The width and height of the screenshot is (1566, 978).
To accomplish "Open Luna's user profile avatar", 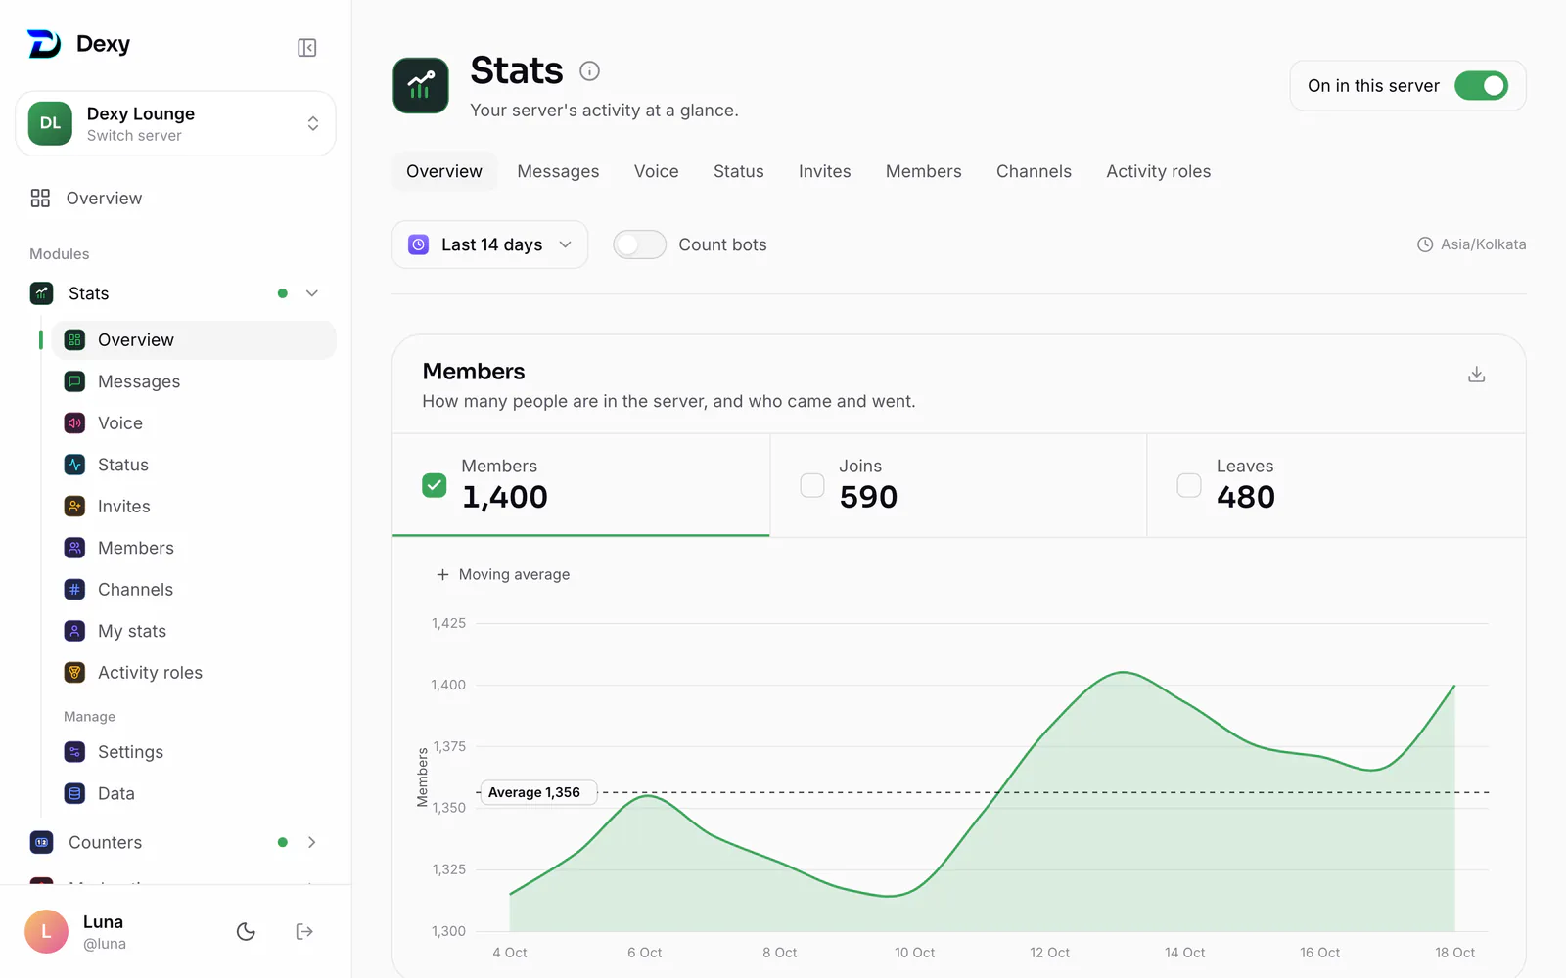I will tap(46, 932).
